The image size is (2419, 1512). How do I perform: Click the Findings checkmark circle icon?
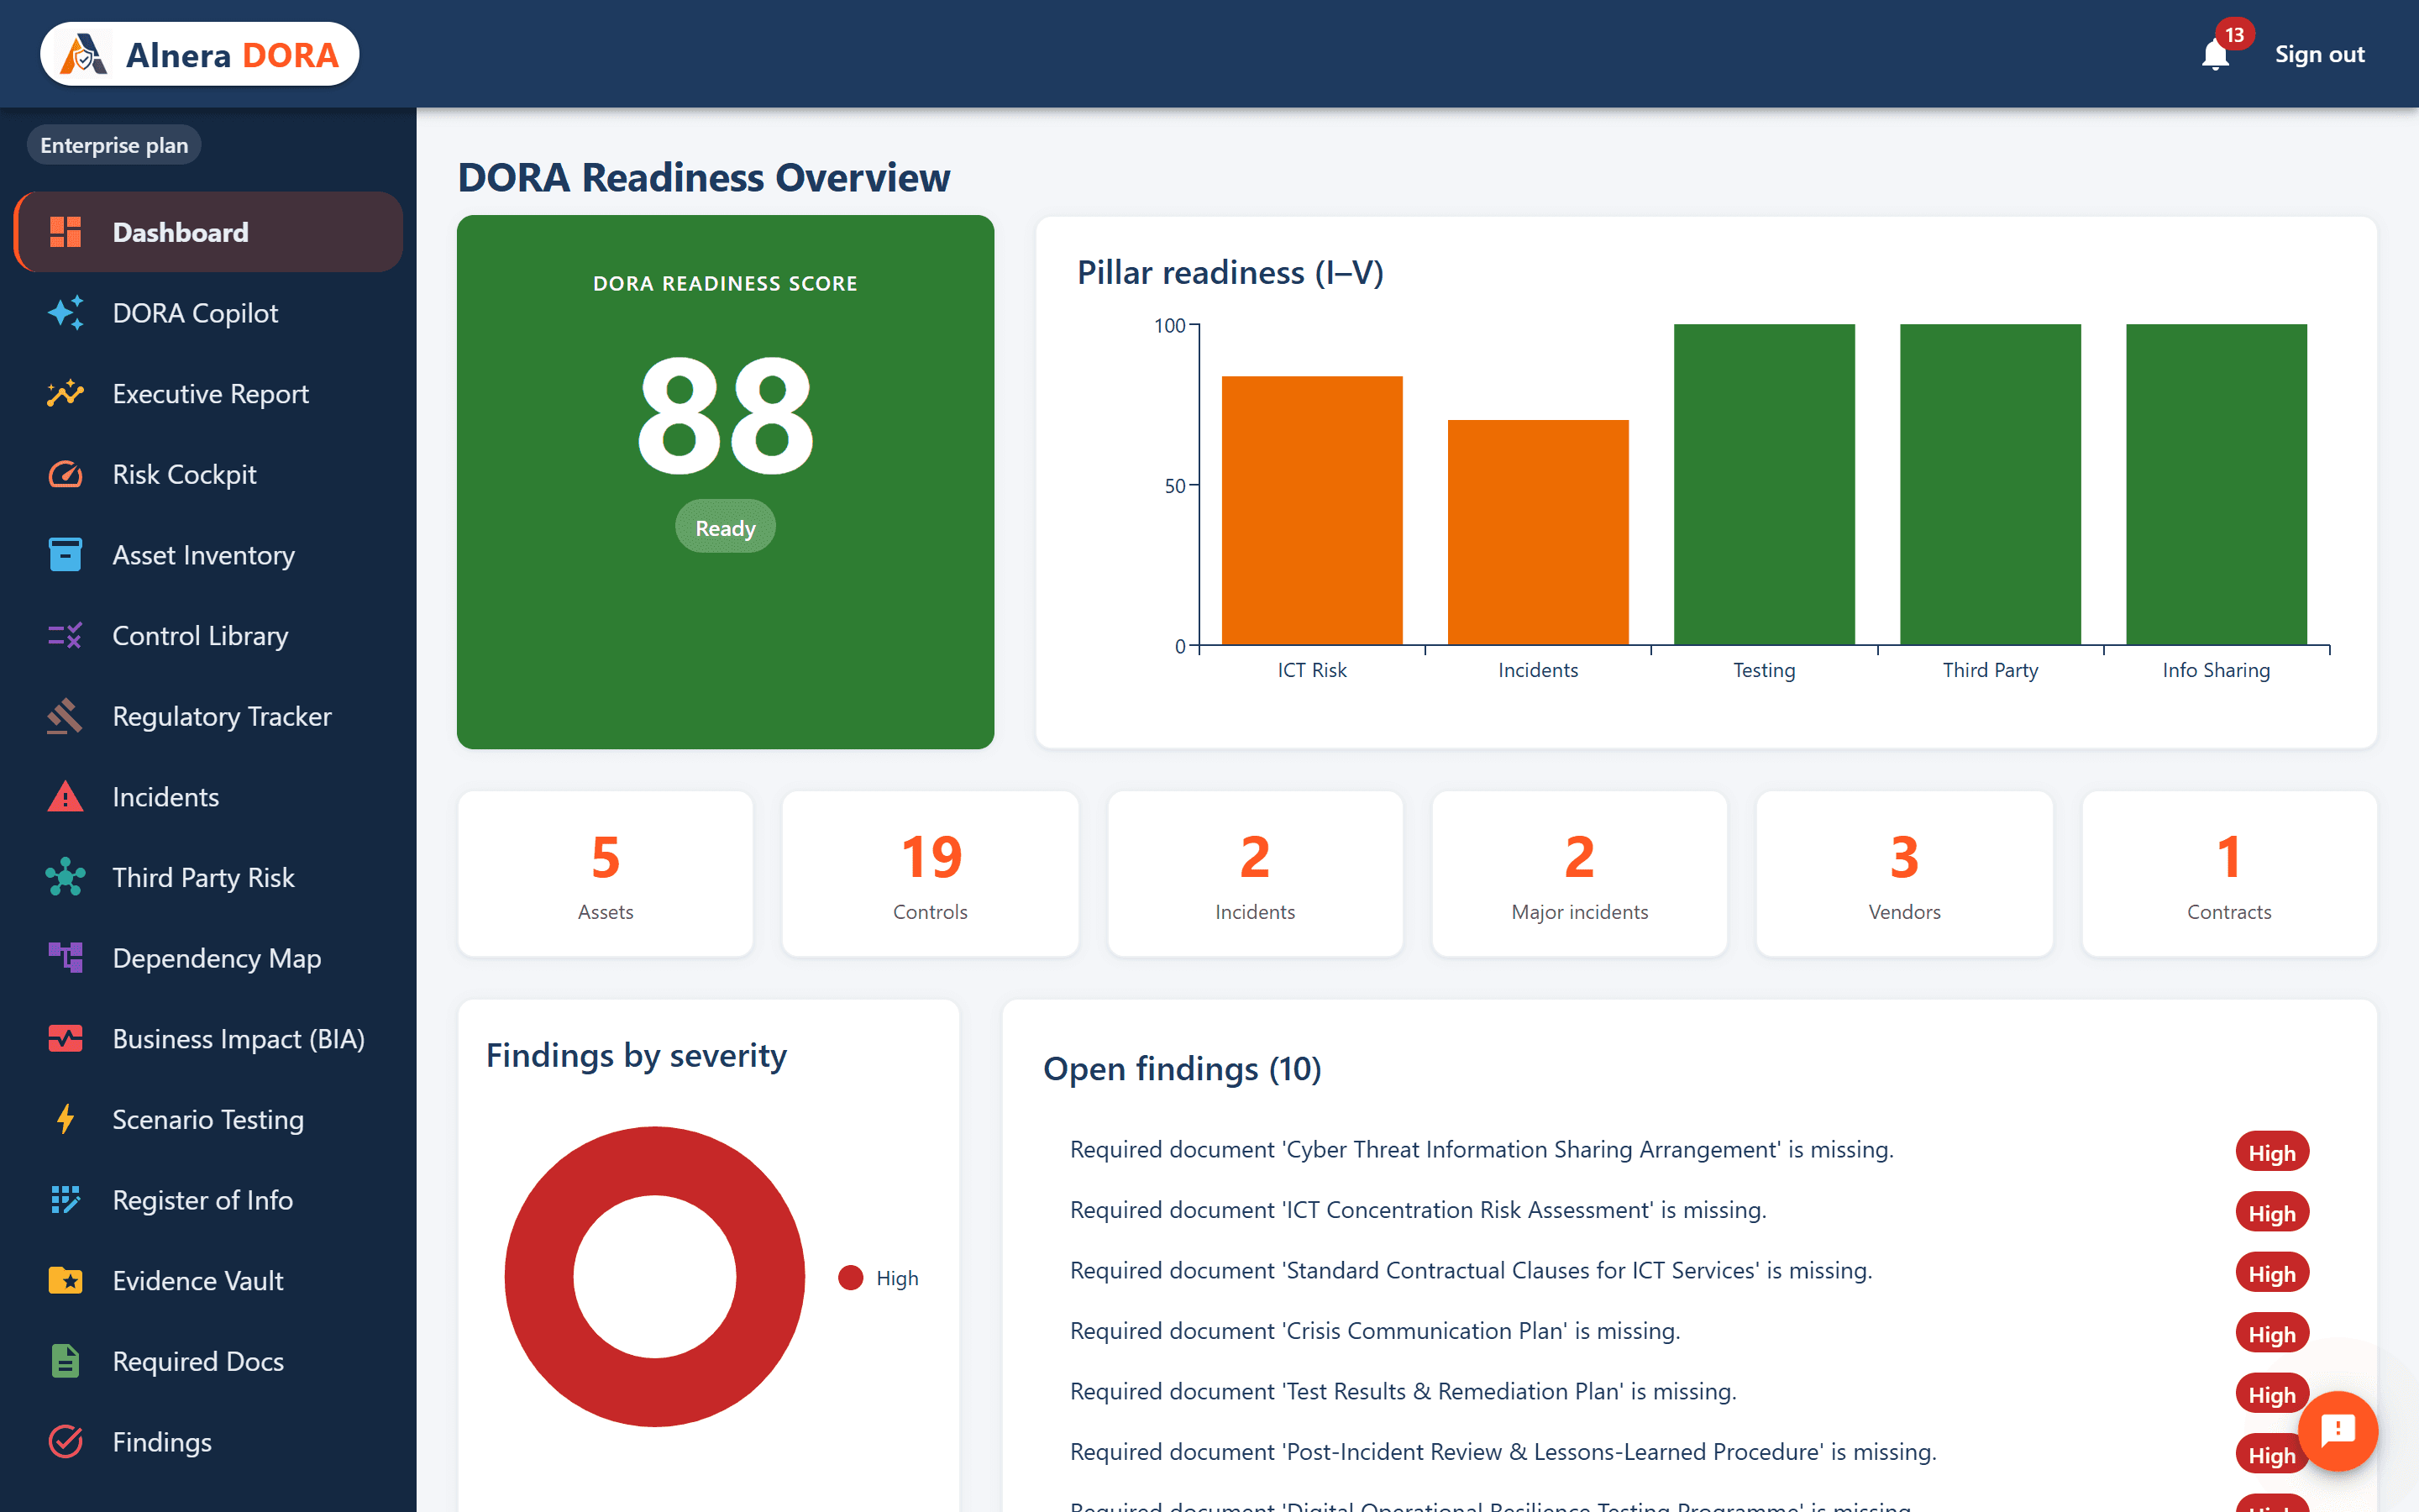click(66, 1442)
